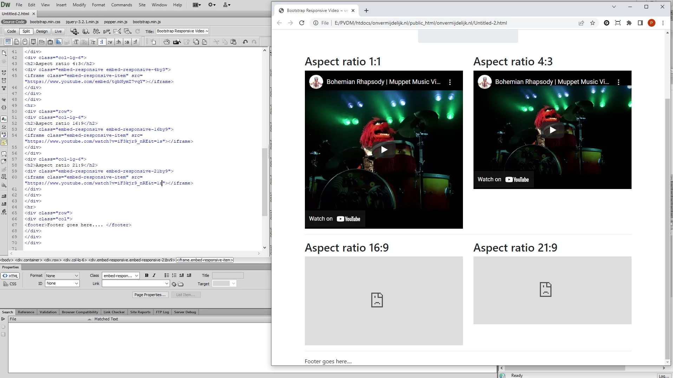Screen dimensions: 673x378
Task: Open jquery-3.2.1.min.js related file
Action: (82, 22)
